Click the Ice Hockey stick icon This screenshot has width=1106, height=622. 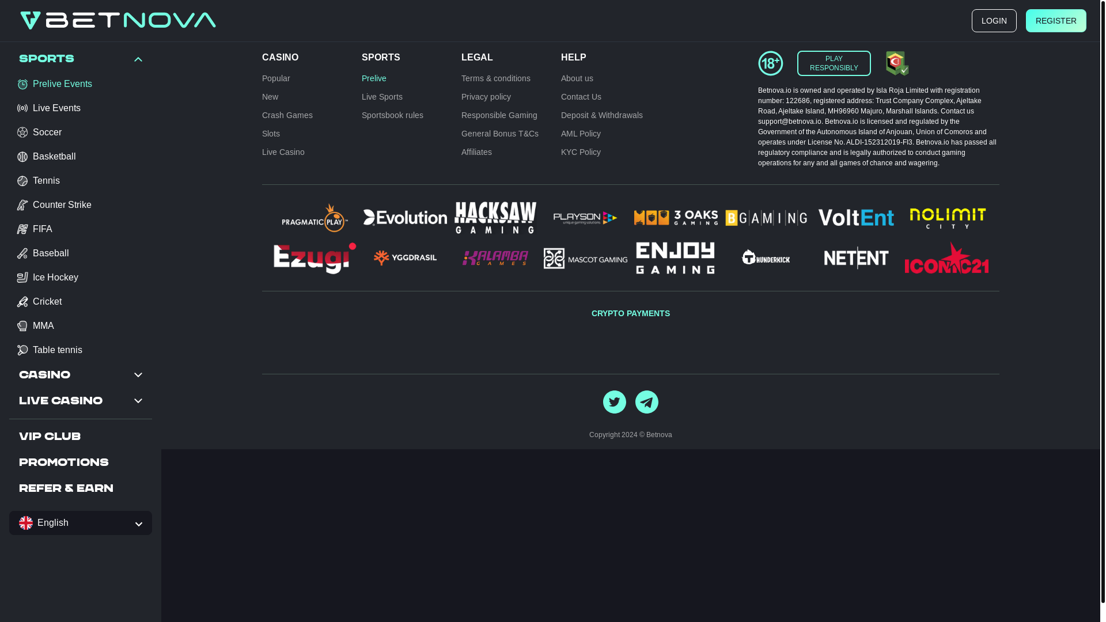[x=22, y=278]
